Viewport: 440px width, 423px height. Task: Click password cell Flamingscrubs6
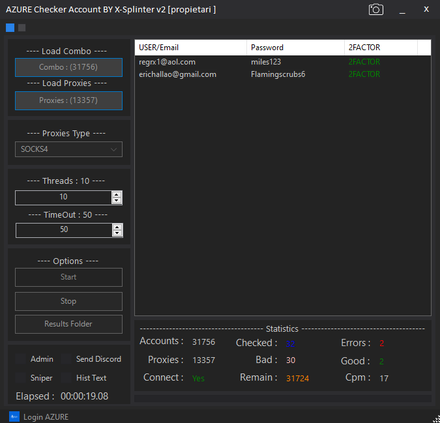(x=278, y=74)
